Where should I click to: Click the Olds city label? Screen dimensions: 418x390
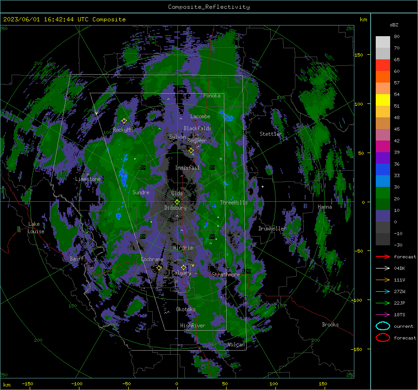pos(177,193)
